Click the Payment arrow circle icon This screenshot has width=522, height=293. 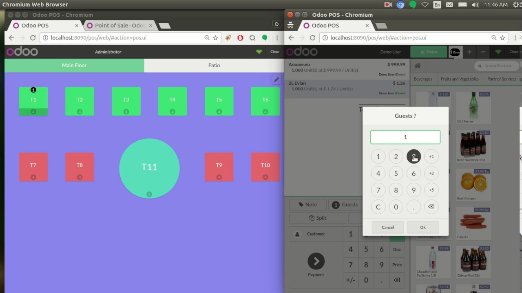point(316,261)
